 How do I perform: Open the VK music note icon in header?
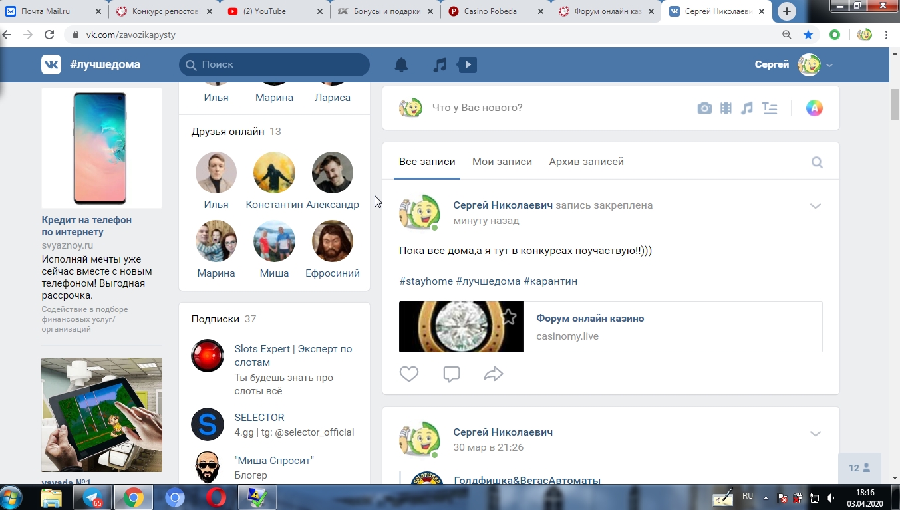pos(440,64)
